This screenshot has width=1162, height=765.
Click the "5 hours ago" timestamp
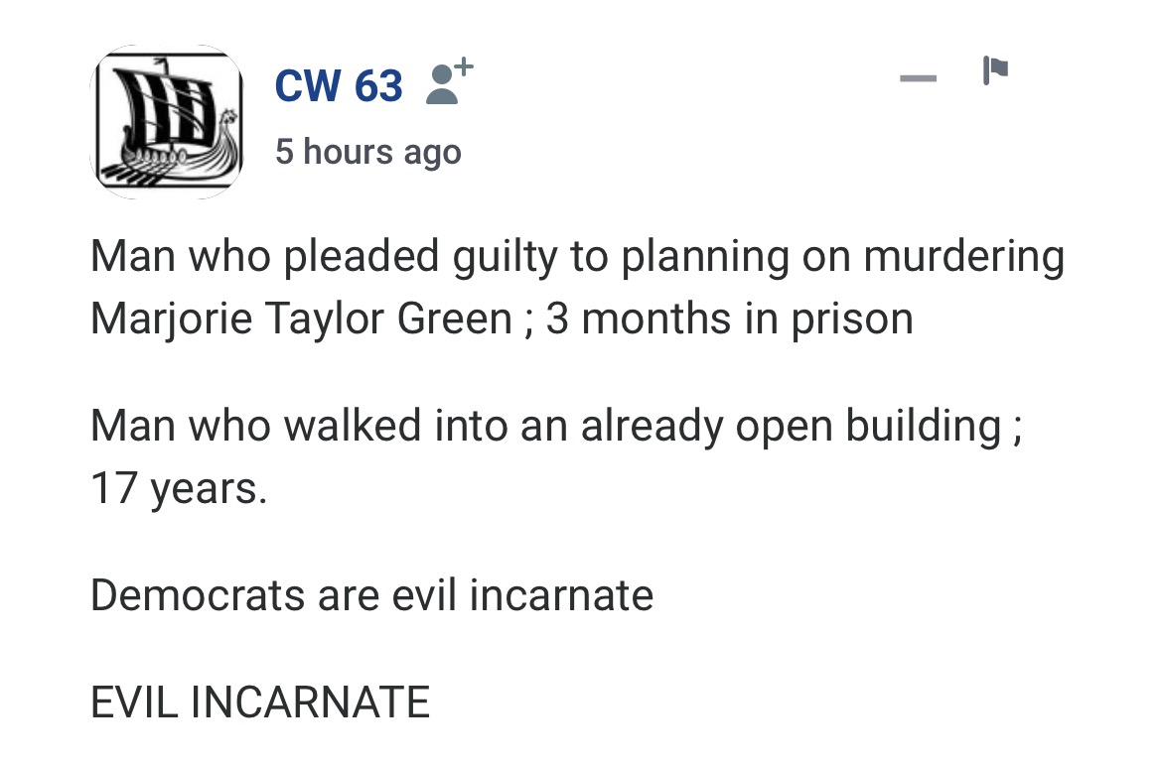(x=368, y=152)
